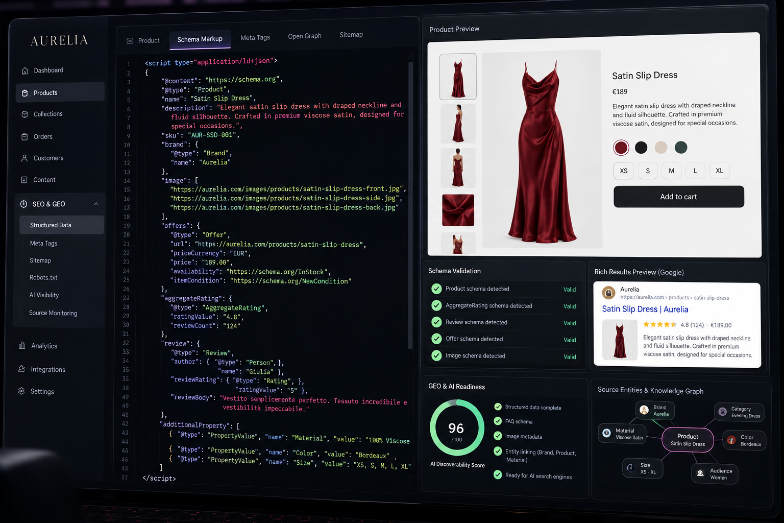The height and width of the screenshot is (523, 784).
Task: Select size XL
Action: pyautogui.click(x=719, y=171)
